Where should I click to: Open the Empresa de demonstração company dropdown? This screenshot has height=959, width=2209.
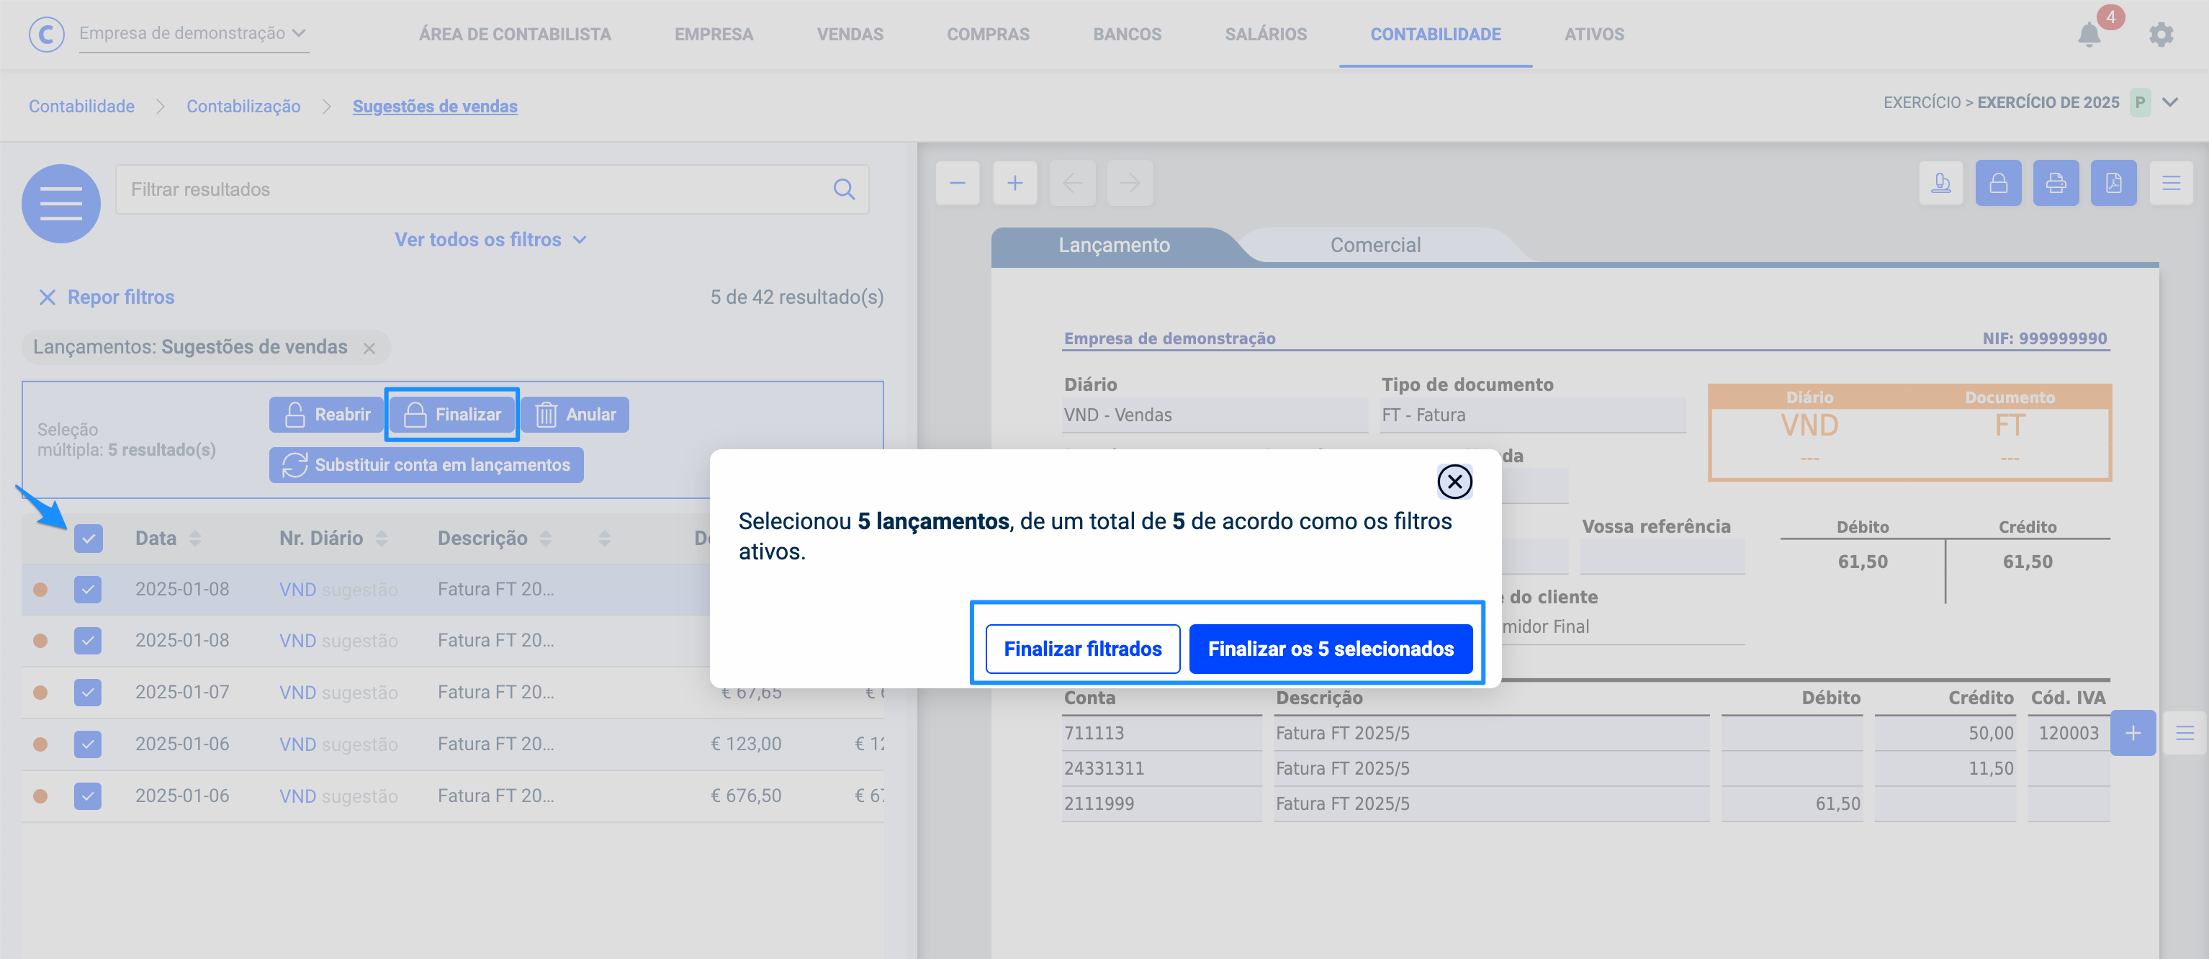(x=193, y=33)
